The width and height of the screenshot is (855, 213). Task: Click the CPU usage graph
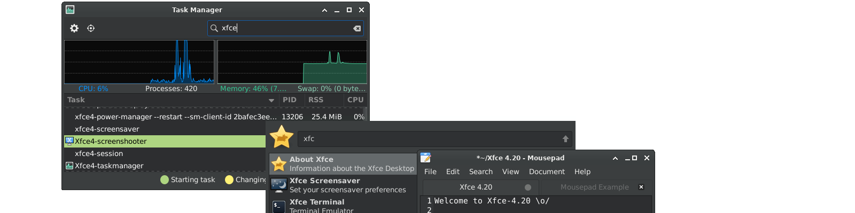139,62
